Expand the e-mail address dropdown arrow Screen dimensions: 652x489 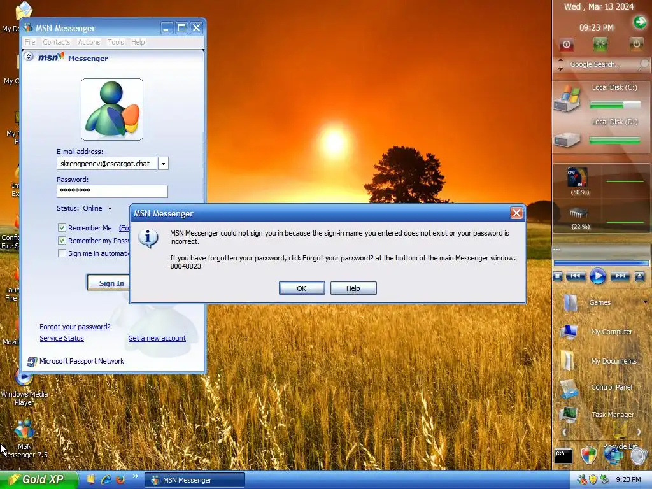tap(163, 164)
